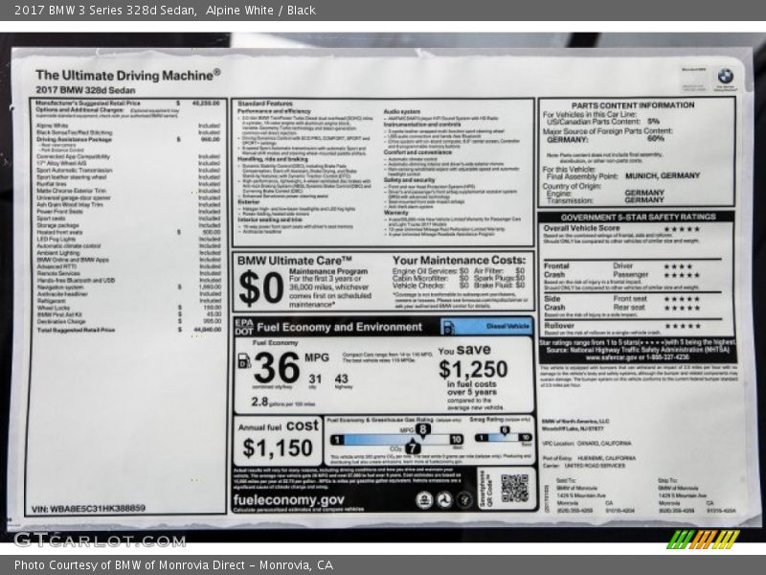This screenshot has width=766, height=575.
Task: Click the photo courtesy caption text
Action: pyautogui.click(x=173, y=564)
